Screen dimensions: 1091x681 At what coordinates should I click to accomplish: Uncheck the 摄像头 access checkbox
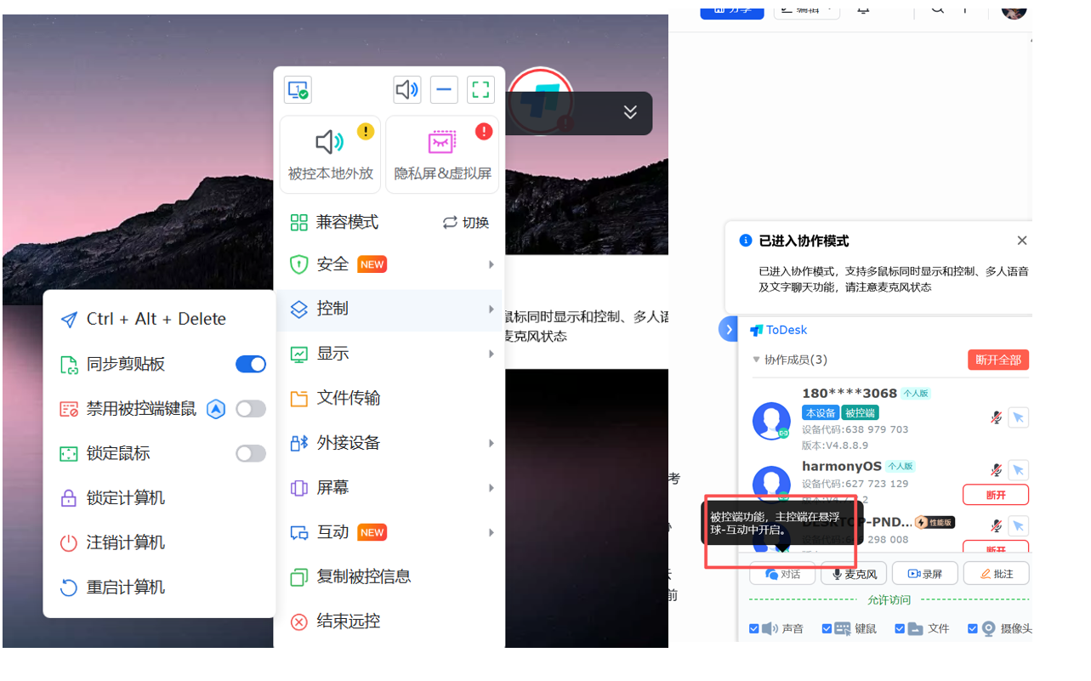(973, 629)
